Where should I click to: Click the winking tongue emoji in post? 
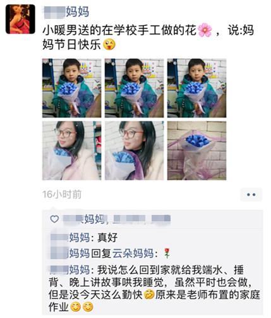(109, 44)
